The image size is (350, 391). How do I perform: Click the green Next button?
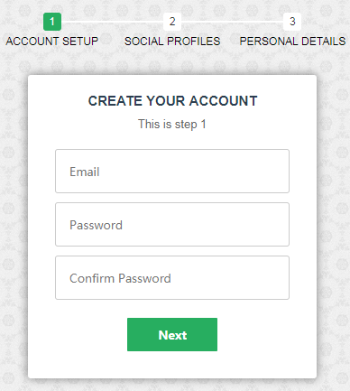(172, 334)
